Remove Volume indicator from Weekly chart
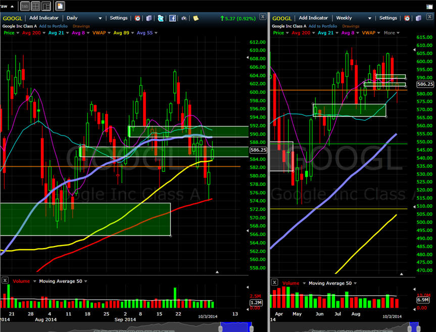 (274, 282)
